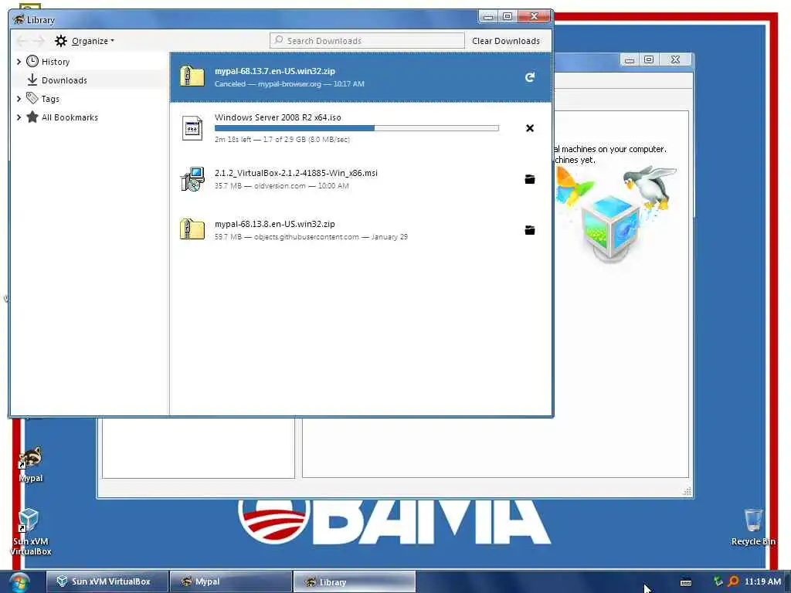Screen dimensions: 791x593
Task: Click the 'Canceled — mypal-browser.org' status text
Action: pyautogui.click(x=268, y=83)
